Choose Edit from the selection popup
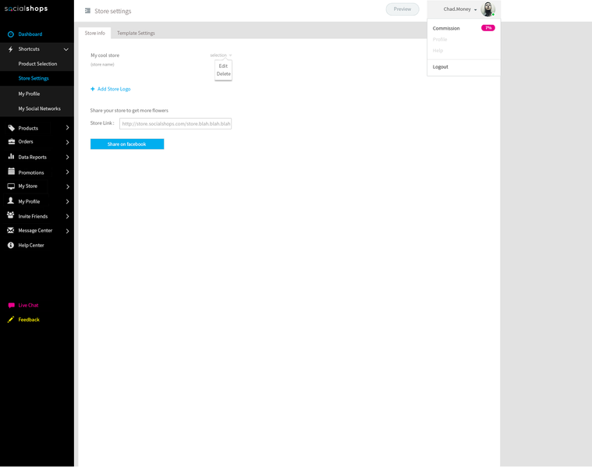The image size is (592, 468). [223, 66]
